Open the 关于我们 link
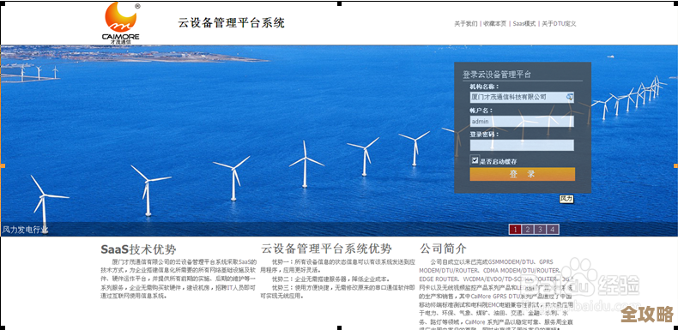Viewport: 678px width, 330px height. pos(466,24)
